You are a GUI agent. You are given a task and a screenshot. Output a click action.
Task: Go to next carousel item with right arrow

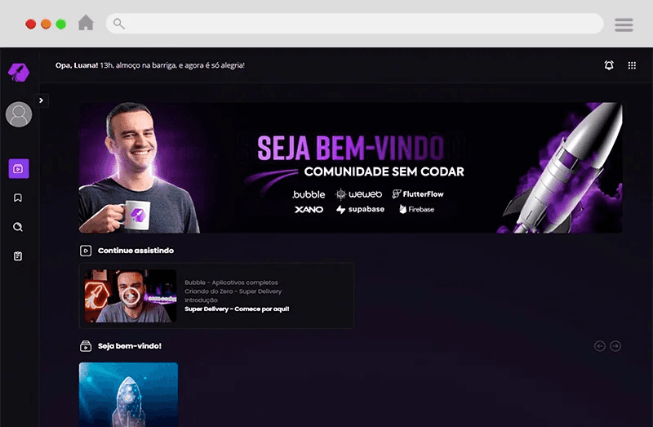click(615, 346)
